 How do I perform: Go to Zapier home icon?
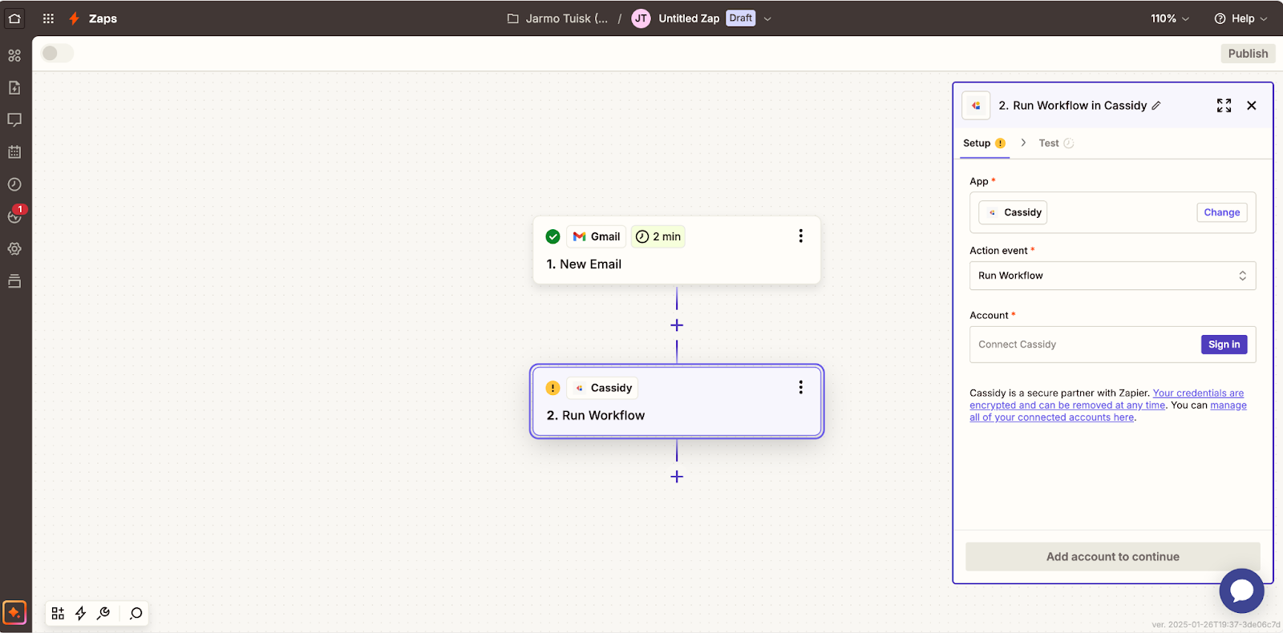point(14,18)
